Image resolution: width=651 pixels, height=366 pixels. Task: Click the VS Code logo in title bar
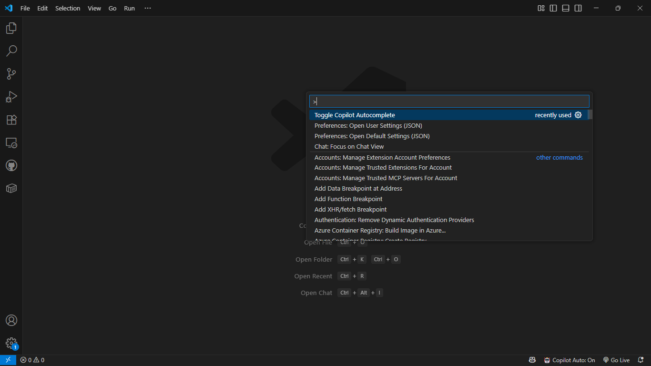(x=9, y=8)
